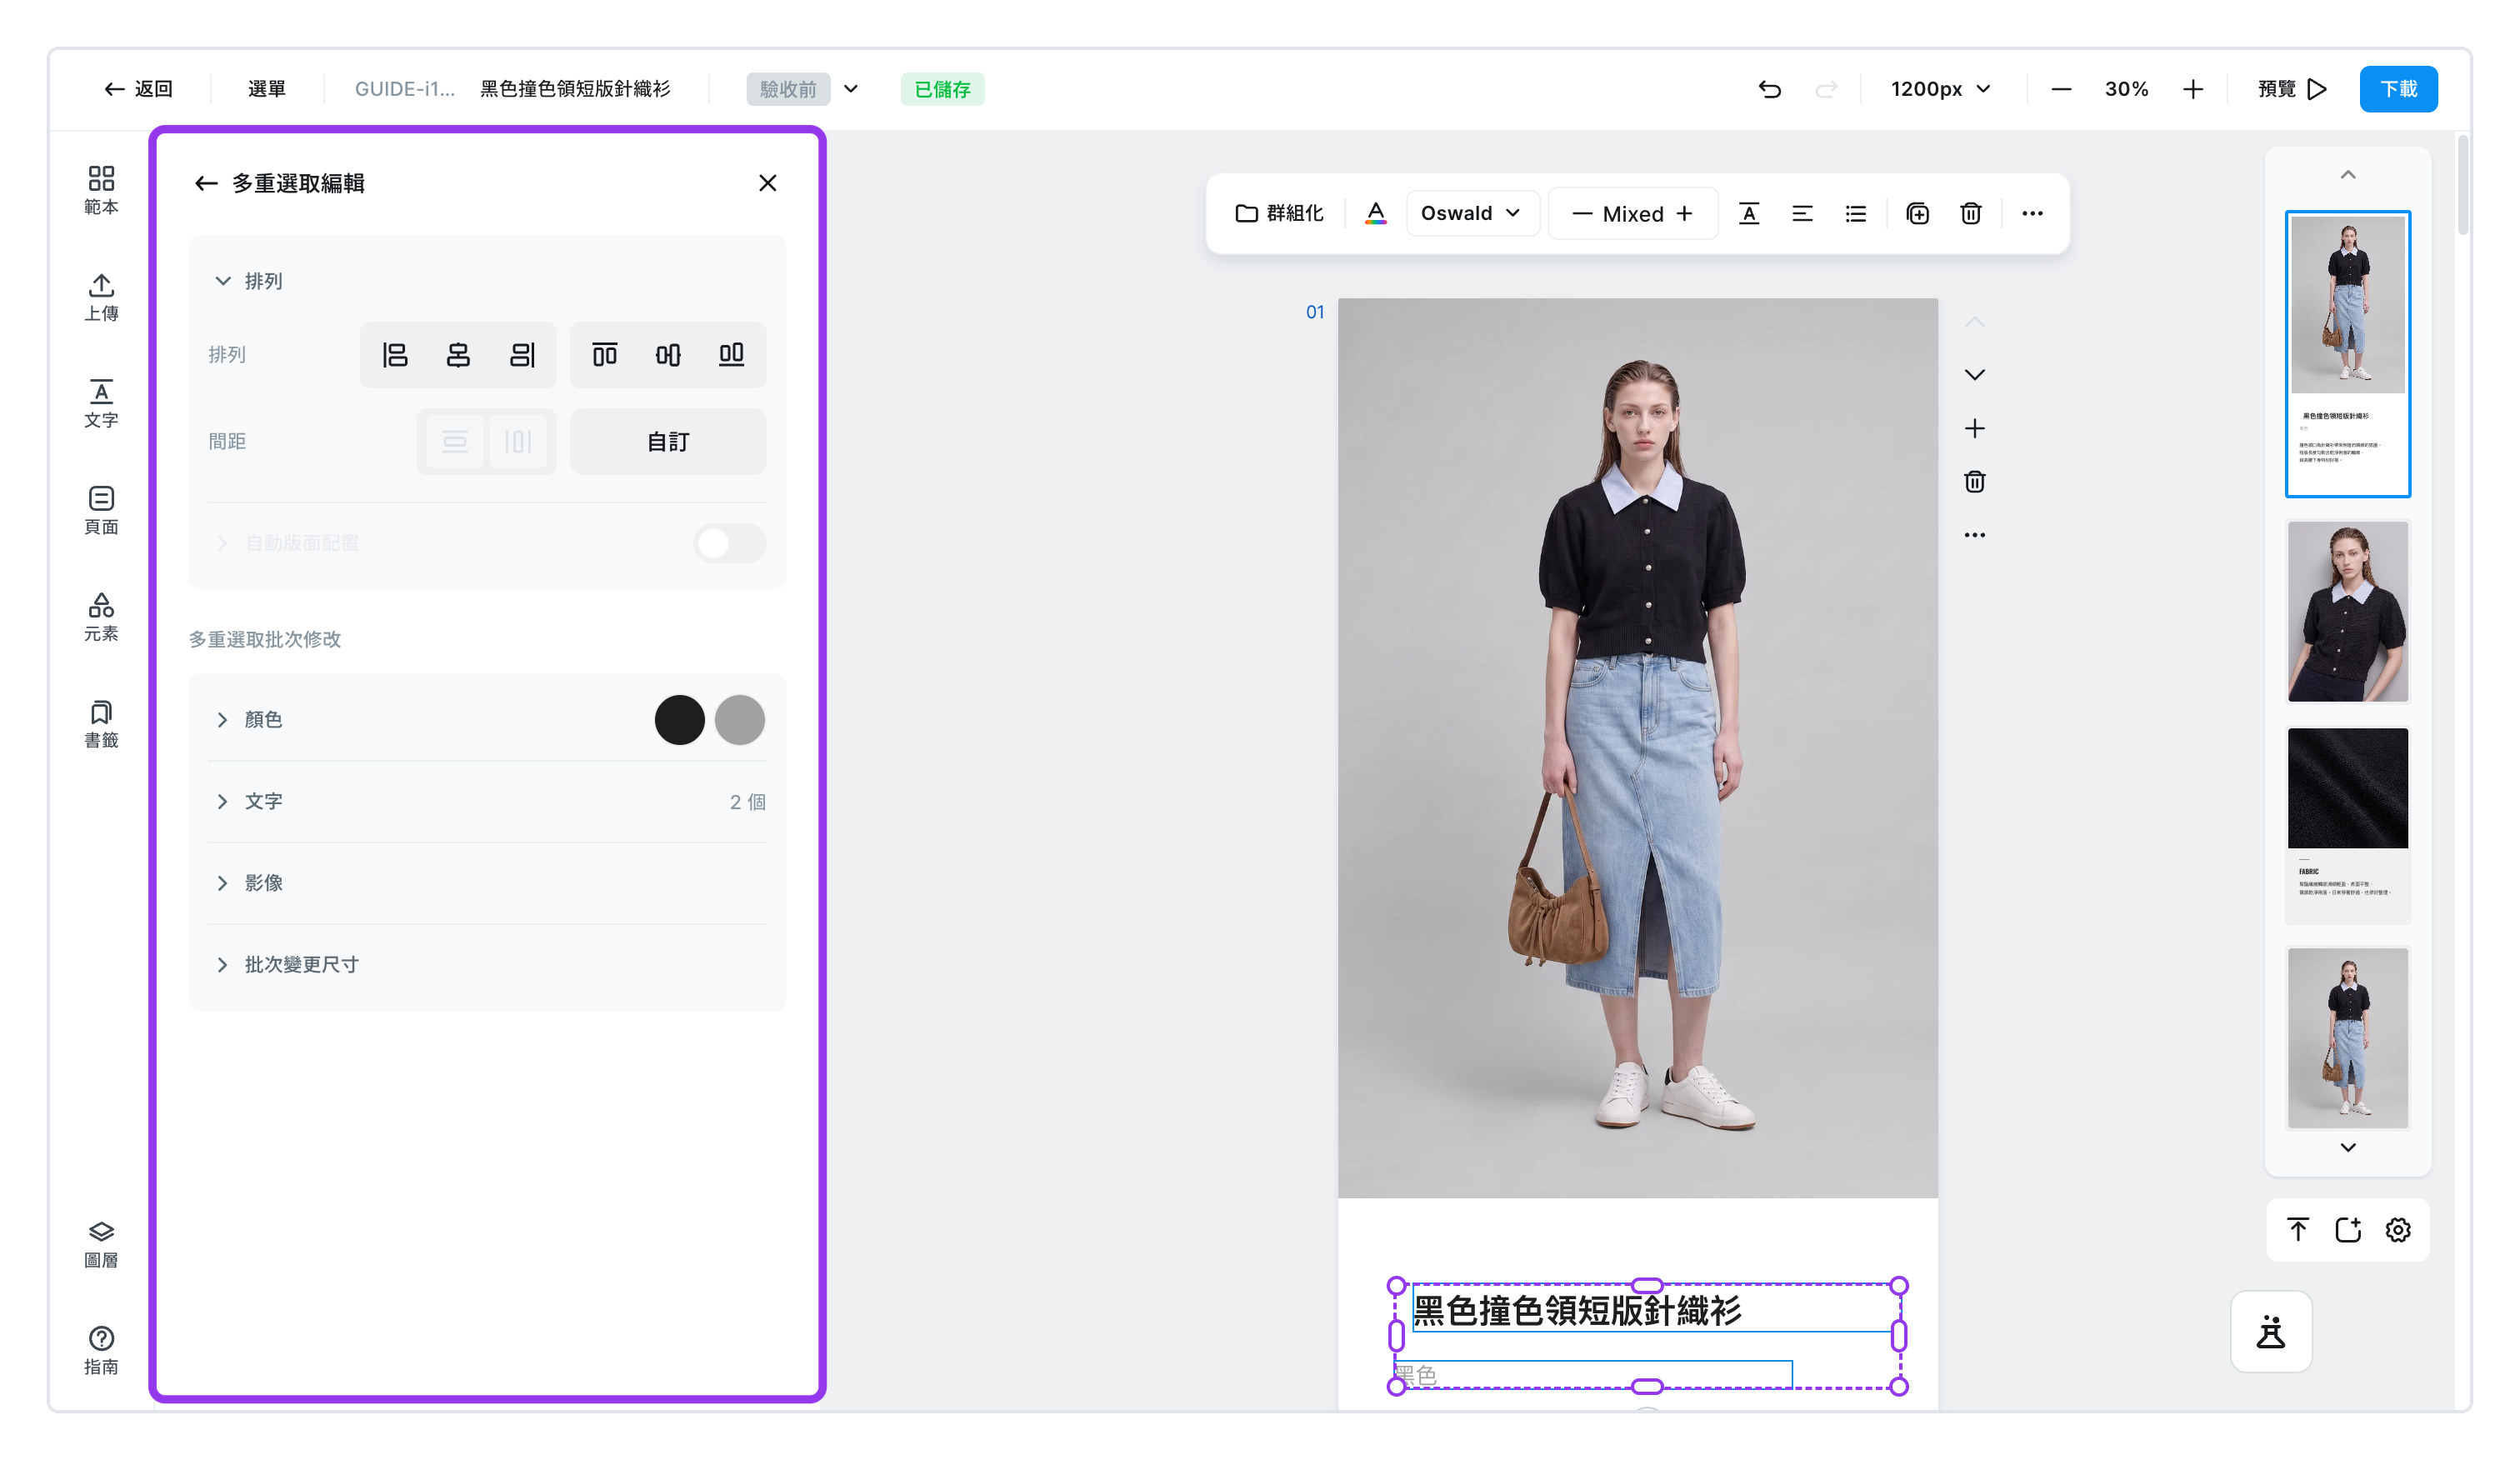The image size is (2520, 1460).
Task: Click the duplicate icon in floating toolbar
Action: [1917, 213]
